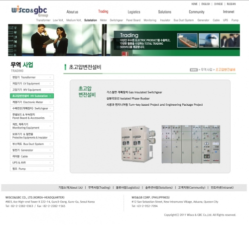Switch site language to RUSSIAN
The height and width of the screenshot is (225, 249).
coord(231,4)
